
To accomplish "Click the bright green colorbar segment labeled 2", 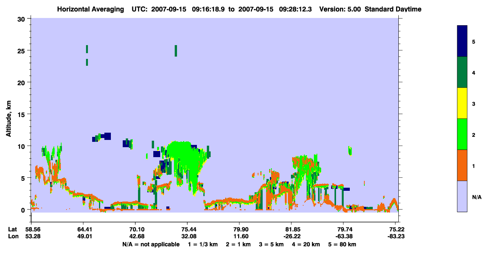I will coord(462,134).
